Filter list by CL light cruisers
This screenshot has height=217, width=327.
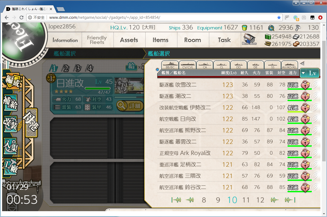click(222, 65)
